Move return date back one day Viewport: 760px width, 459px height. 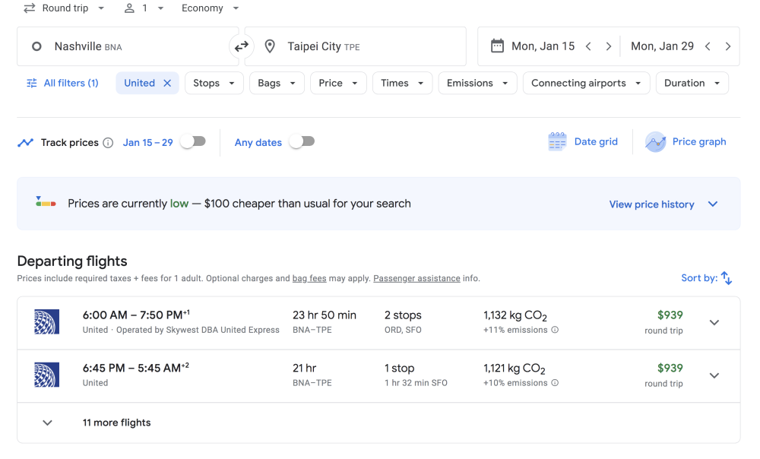tap(708, 46)
